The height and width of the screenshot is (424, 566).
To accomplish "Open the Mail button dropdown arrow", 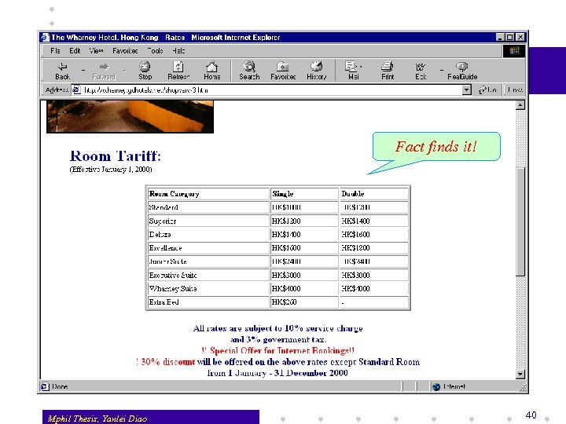I will pyautogui.click(x=362, y=67).
